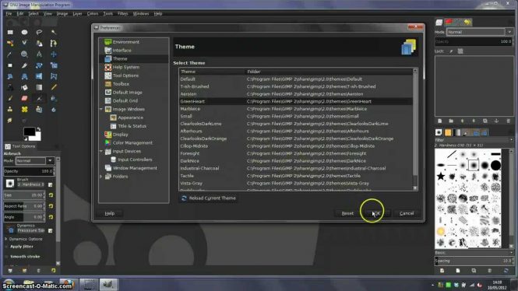Select the Rectangle Select tool
This screenshot has width=518, height=291.
(x=10, y=33)
